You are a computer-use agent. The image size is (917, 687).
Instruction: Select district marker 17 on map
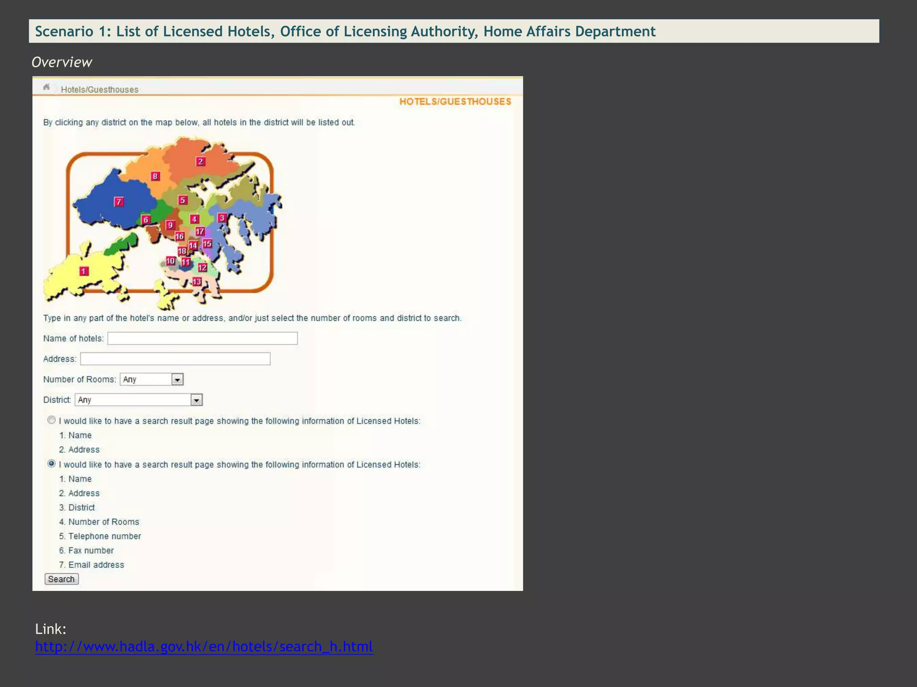point(200,231)
